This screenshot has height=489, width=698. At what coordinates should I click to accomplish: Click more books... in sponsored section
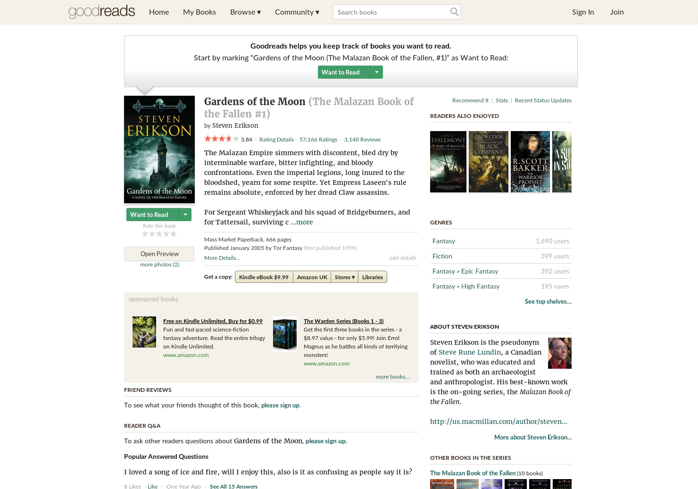(392, 377)
